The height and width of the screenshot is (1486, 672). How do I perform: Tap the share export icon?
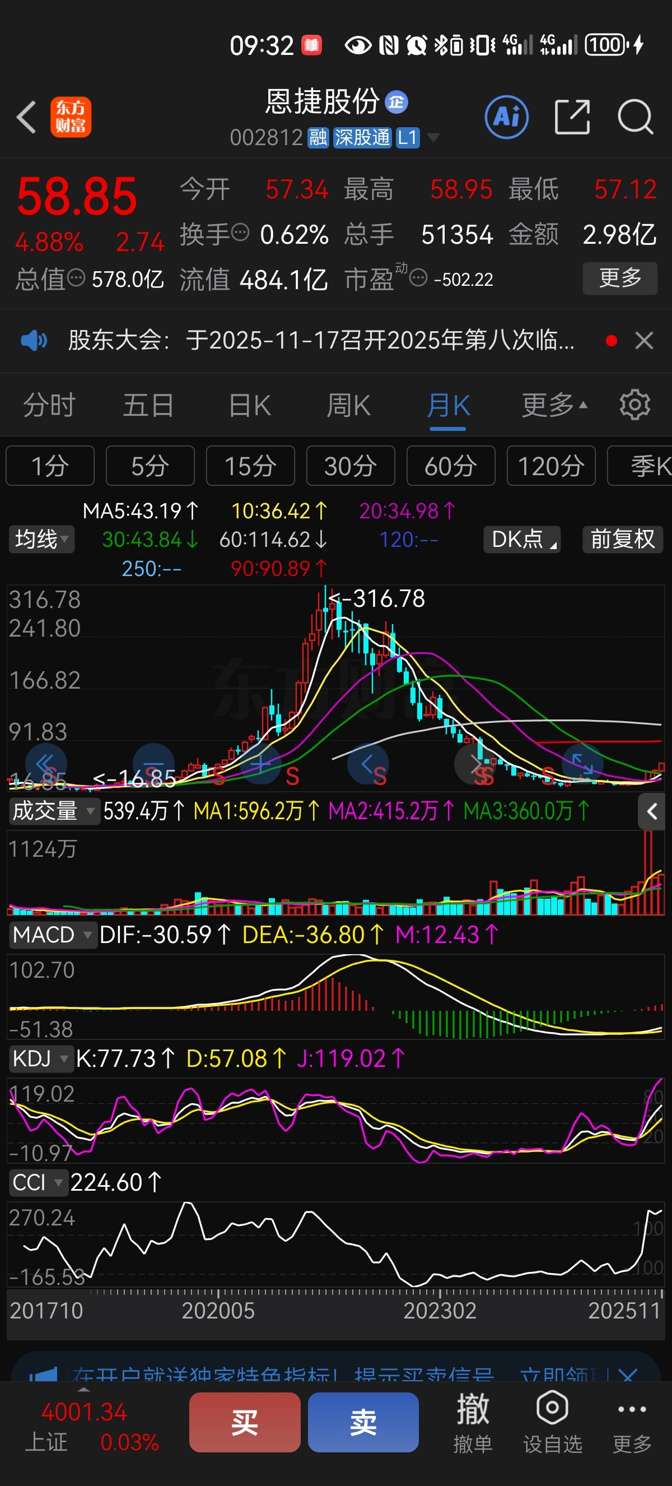point(572,117)
